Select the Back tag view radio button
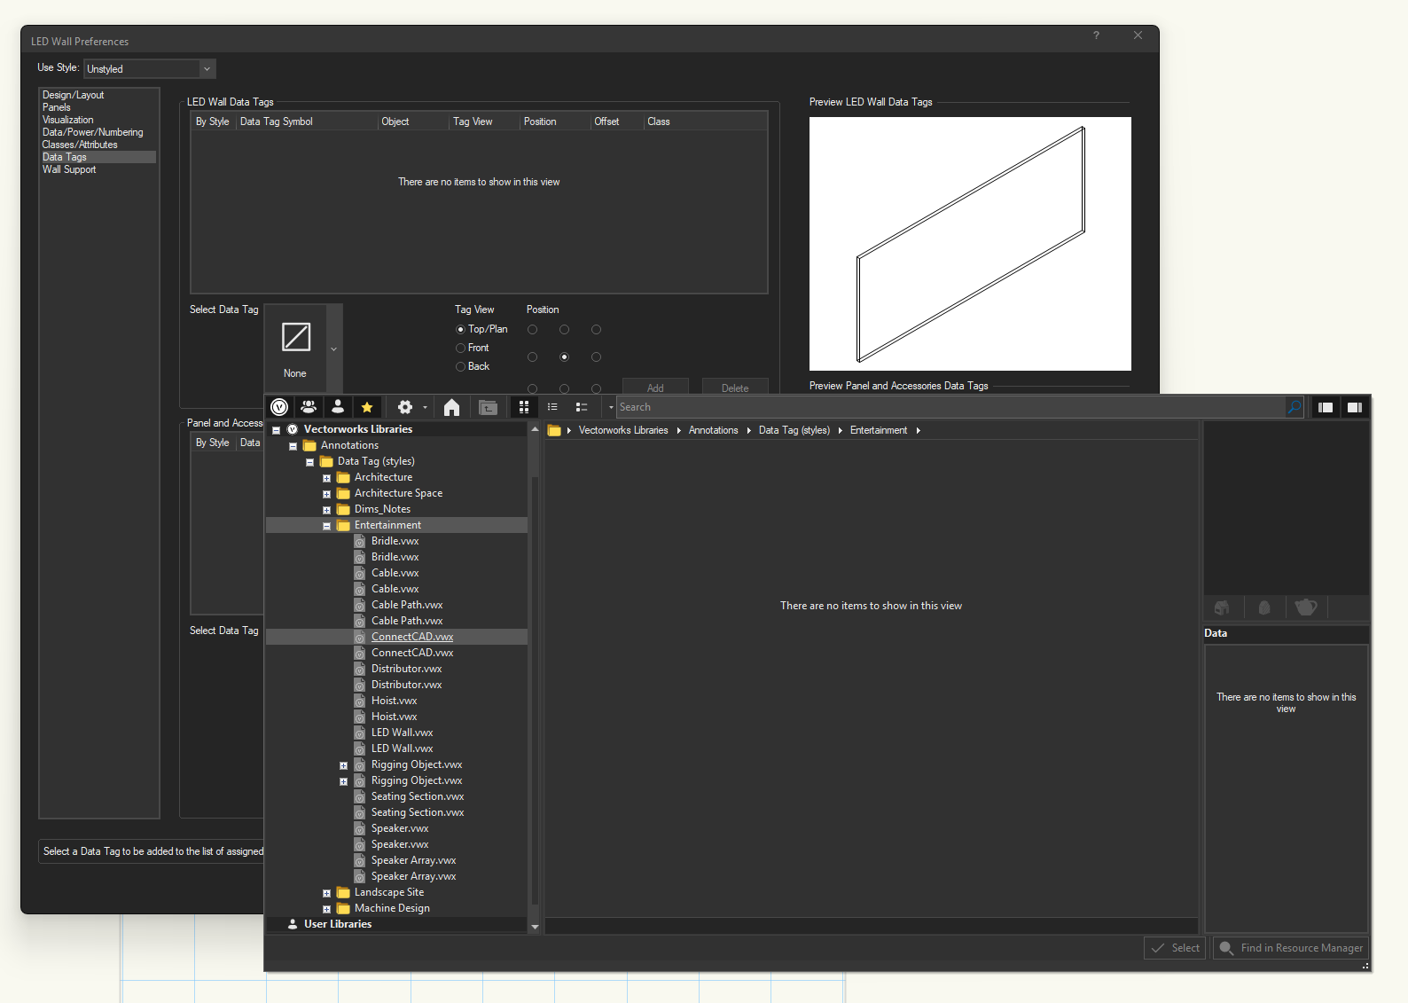1408x1003 pixels. [x=460, y=367]
